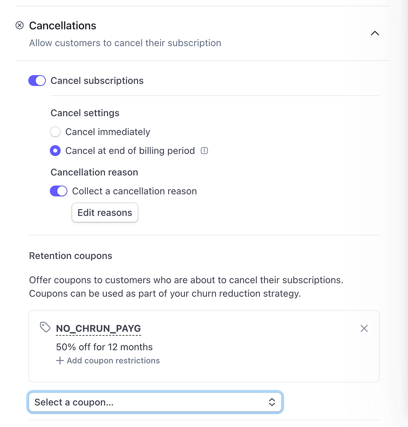Open the Edit reasons button

pos(105,213)
